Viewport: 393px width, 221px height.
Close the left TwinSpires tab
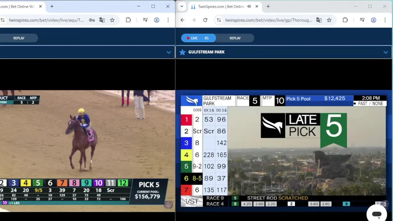[x=40, y=6]
